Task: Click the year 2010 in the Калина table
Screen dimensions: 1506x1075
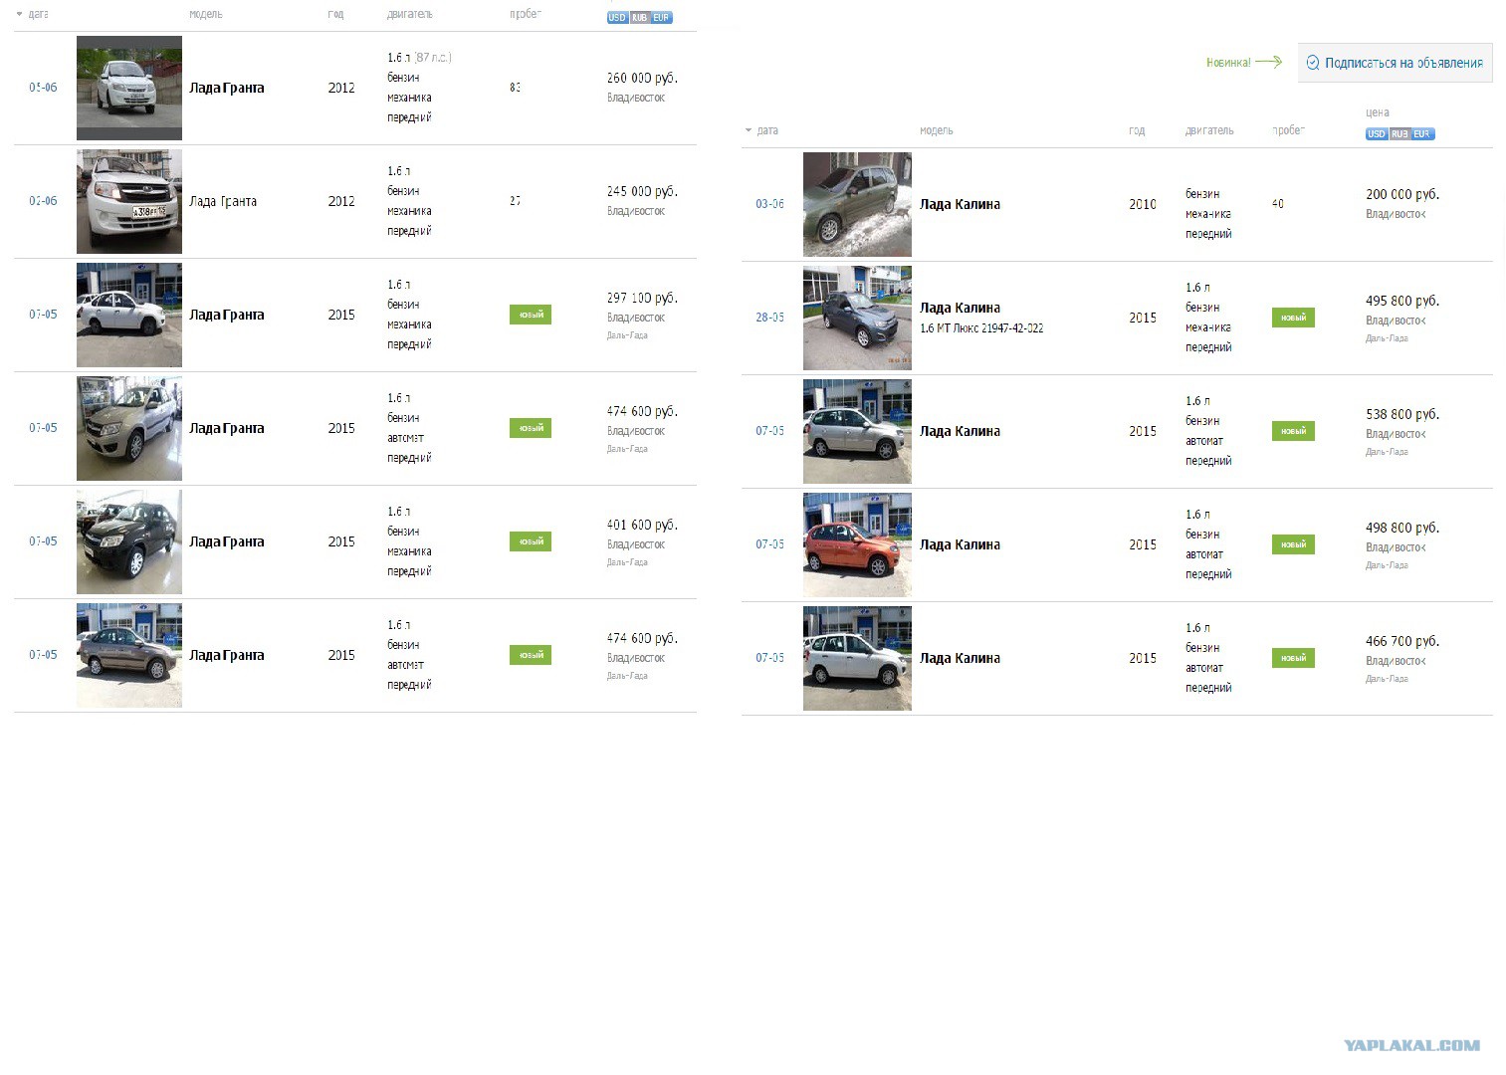Action: point(1143,204)
